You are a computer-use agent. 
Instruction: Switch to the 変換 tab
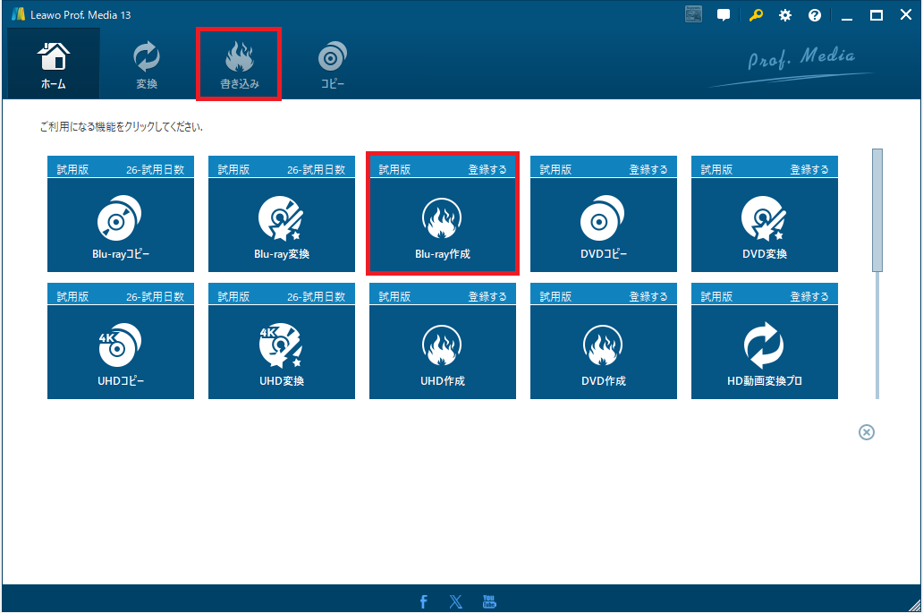pyautogui.click(x=147, y=64)
